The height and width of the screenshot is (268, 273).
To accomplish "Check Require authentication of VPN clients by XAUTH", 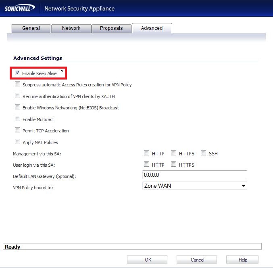I will (17, 96).
